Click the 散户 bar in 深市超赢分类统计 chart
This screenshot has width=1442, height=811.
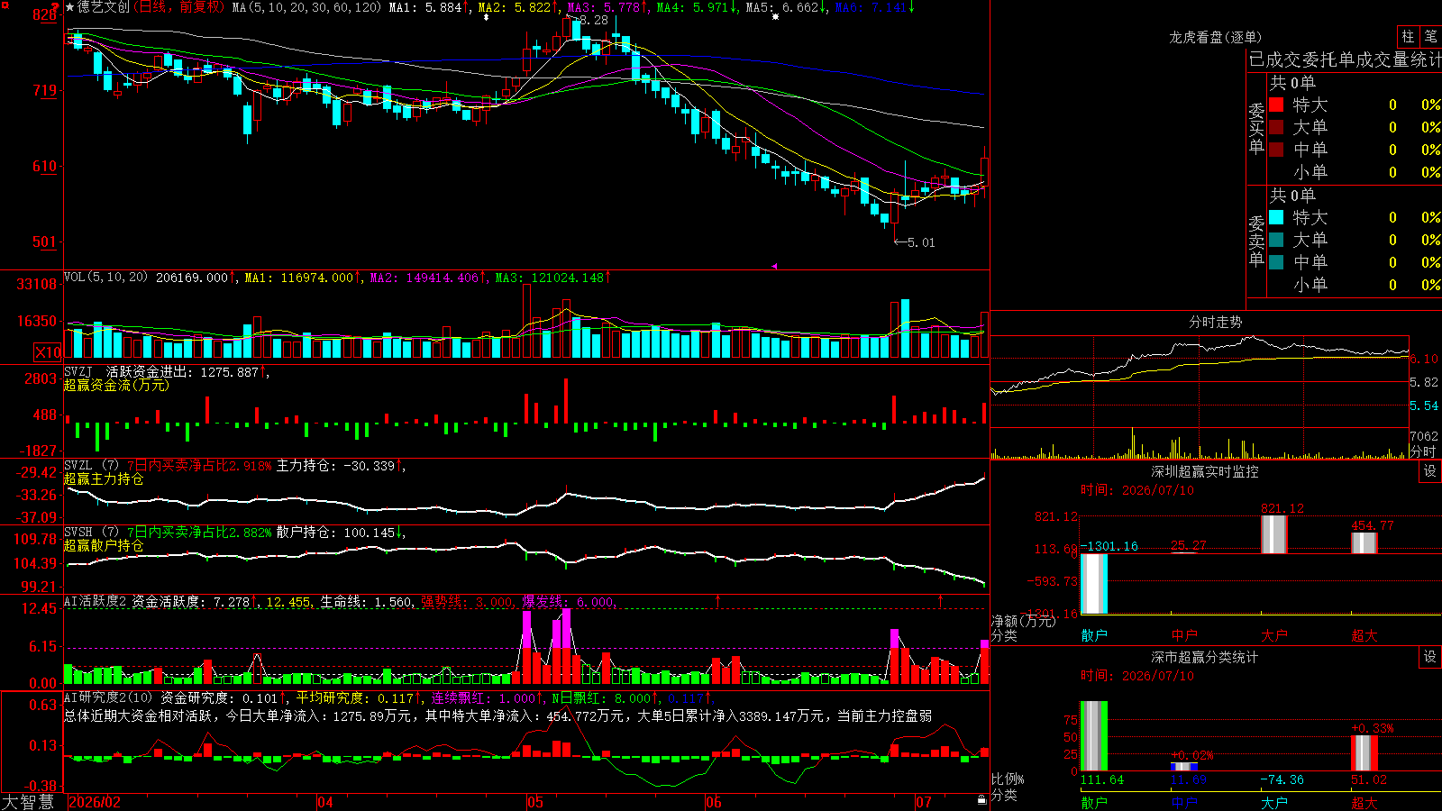[1094, 736]
